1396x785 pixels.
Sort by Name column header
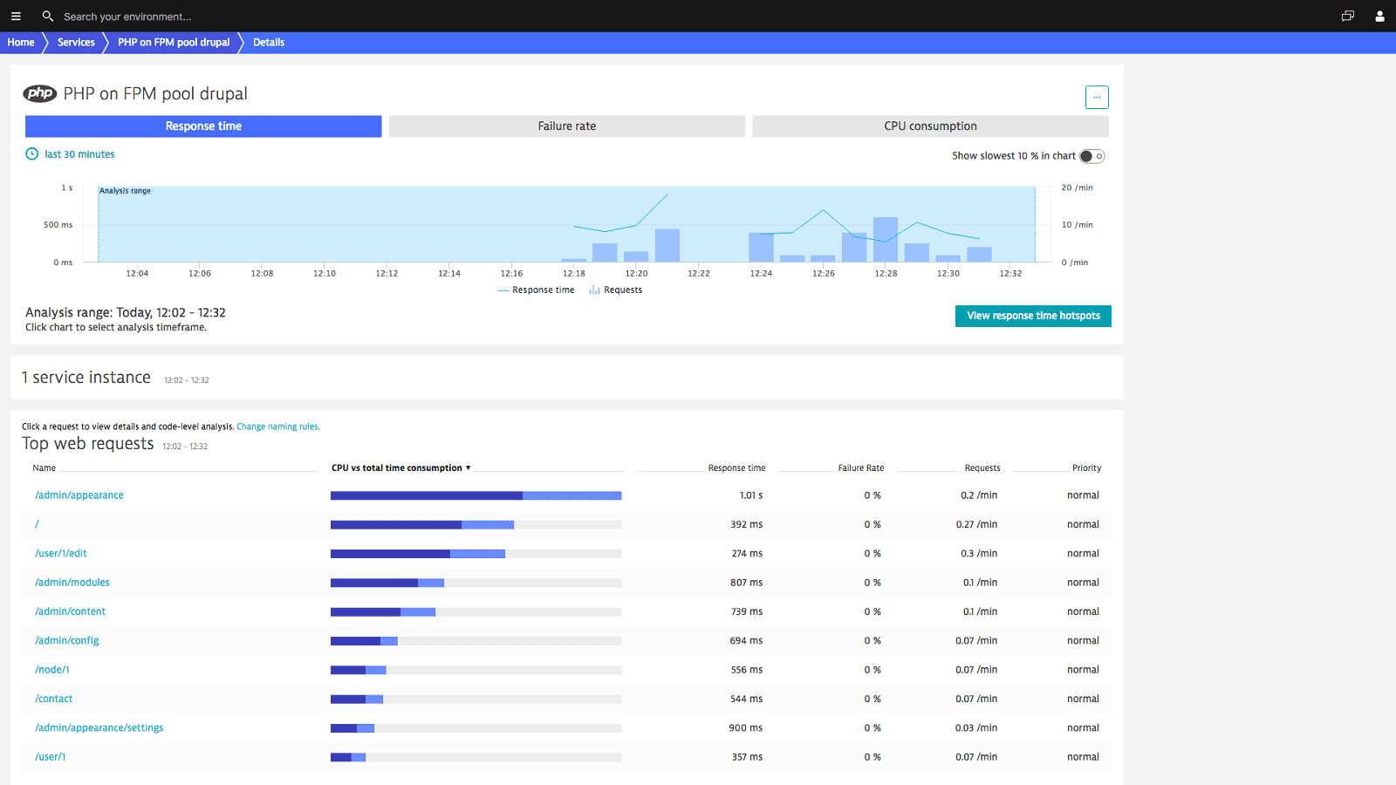click(44, 468)
